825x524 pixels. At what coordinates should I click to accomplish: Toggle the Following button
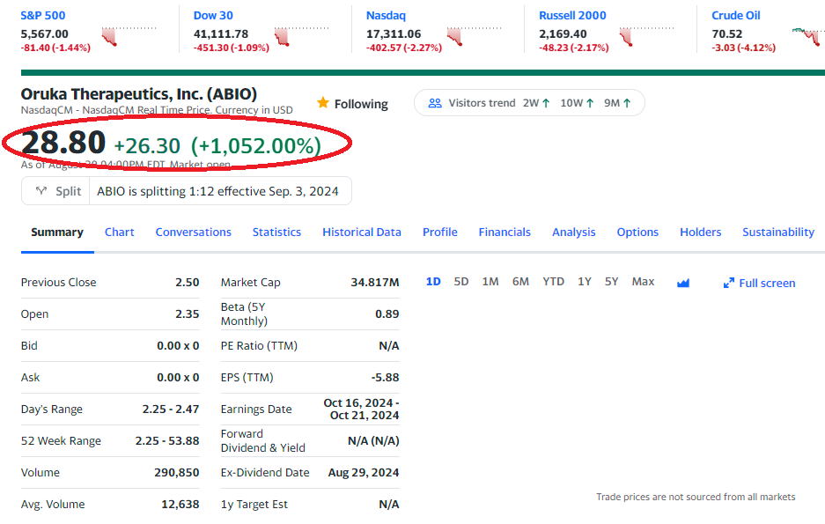tap(352, 104)
